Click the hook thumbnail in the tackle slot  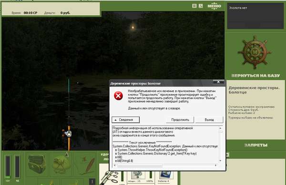pyautogui.click(x=138, y=175)
